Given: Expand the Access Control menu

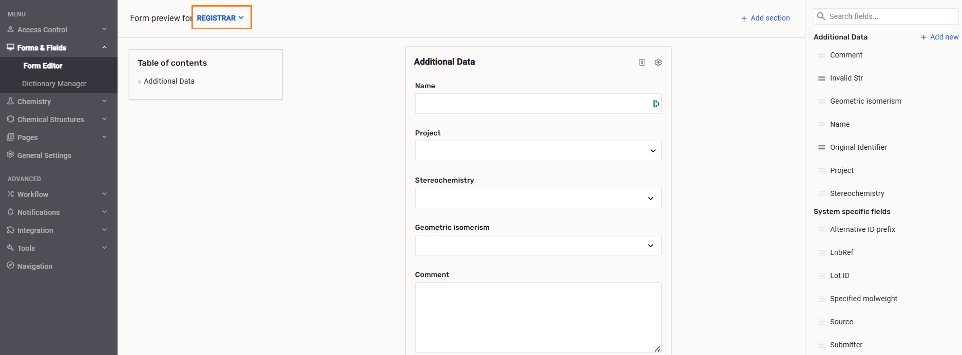Looking at the screenshot, I should pos(104,30).
